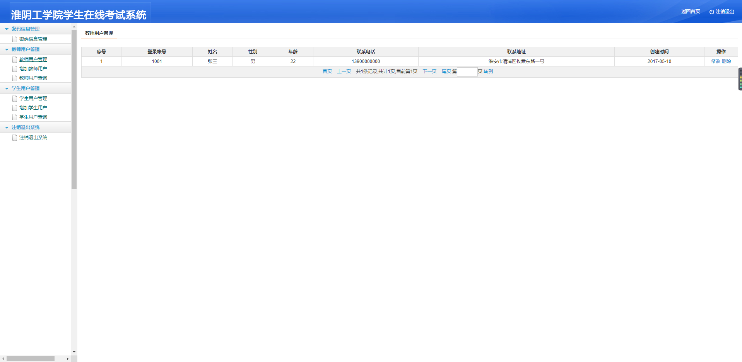The width and height of the screenshot is (742, 362).
Task: Click the 联系地址 column header
Action: pyautogui.click(x=516, y=52)
